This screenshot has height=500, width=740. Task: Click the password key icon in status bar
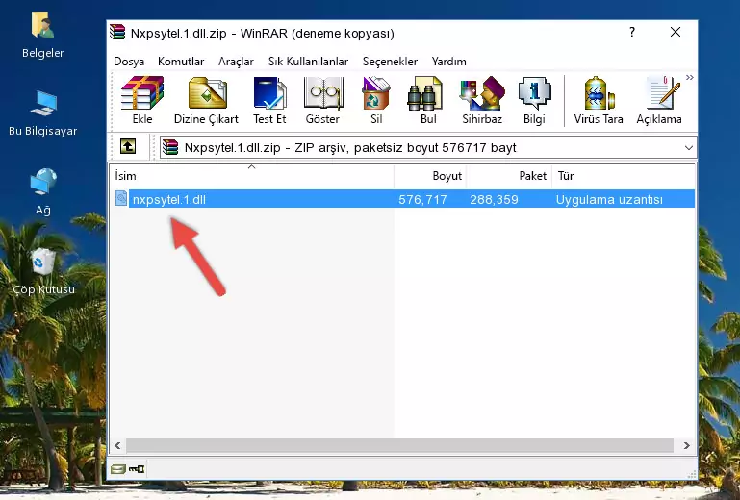[x=137, y=469]
